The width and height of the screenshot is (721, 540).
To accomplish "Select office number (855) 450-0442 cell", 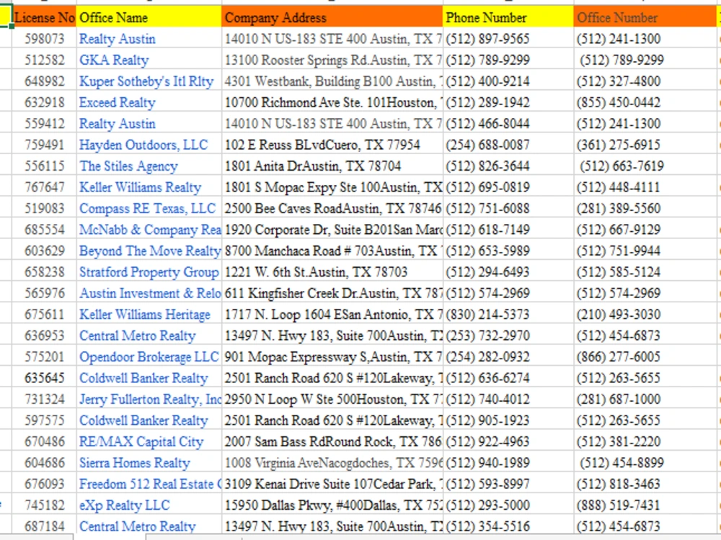I will point(645,102).
